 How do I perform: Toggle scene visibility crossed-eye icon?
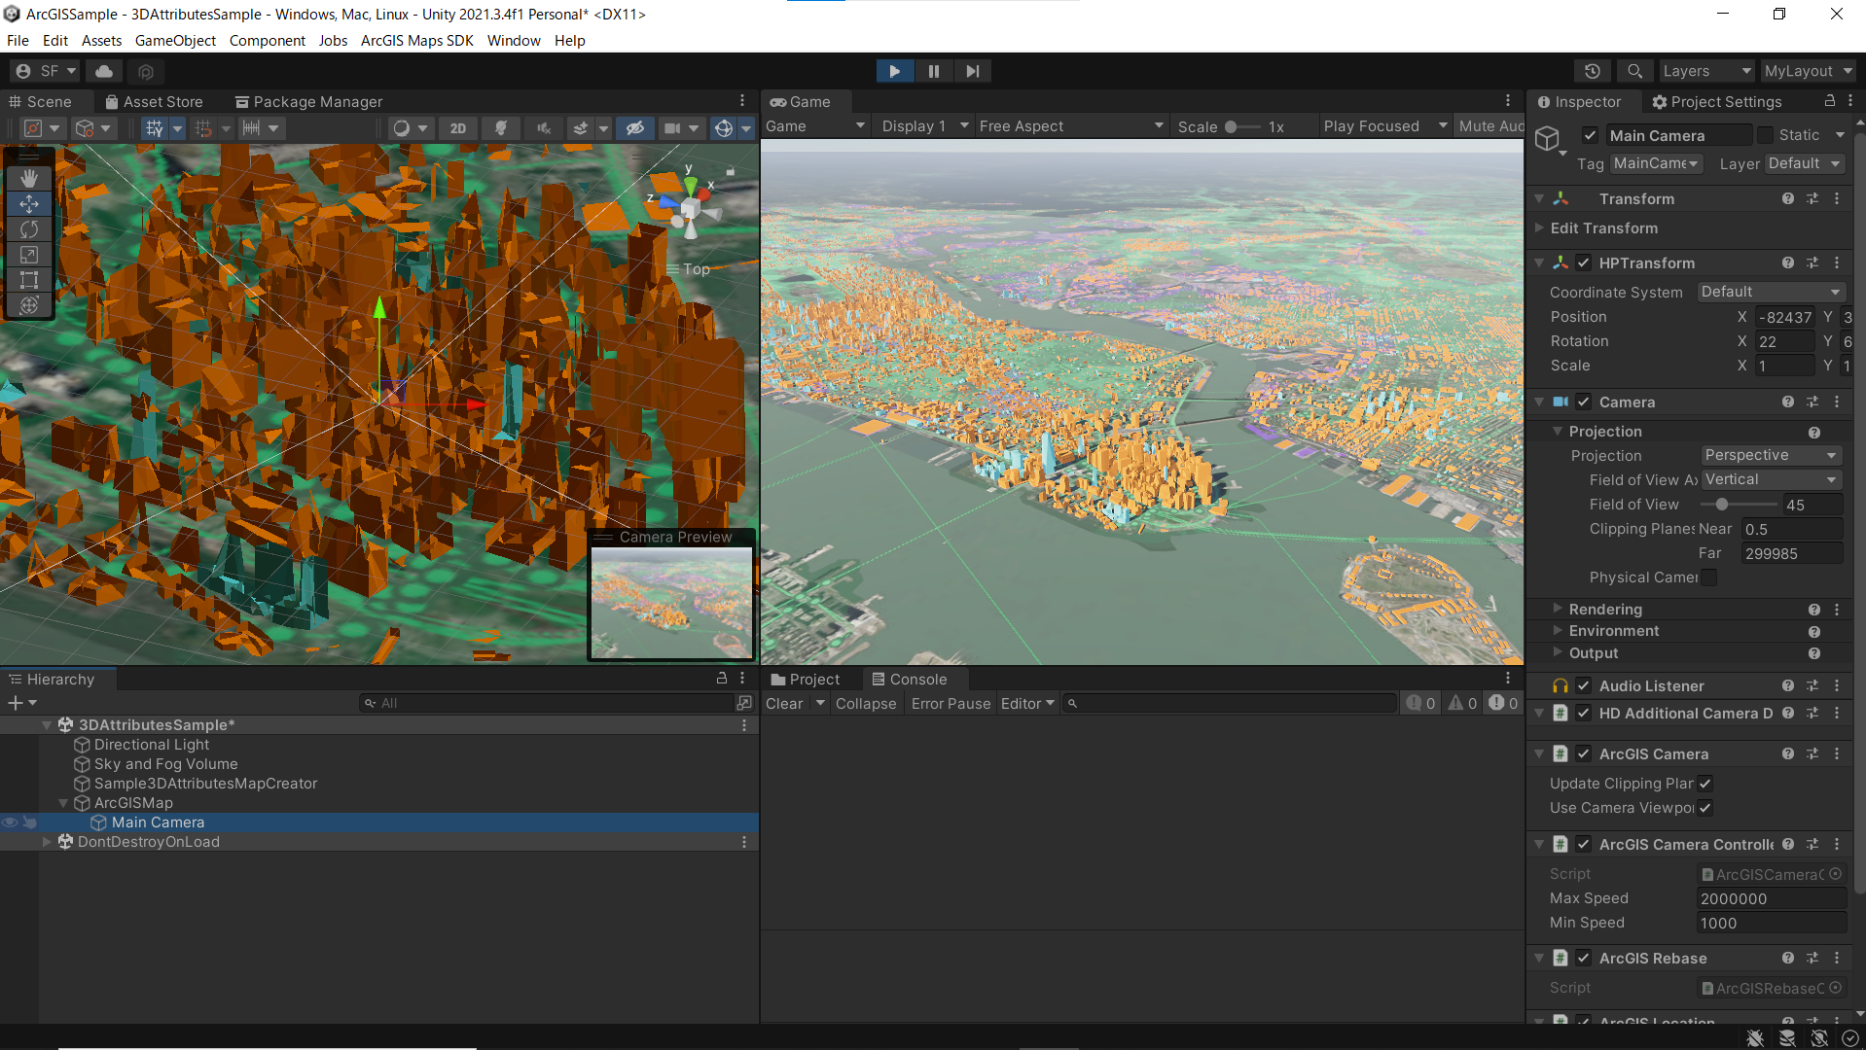[635, 127]
